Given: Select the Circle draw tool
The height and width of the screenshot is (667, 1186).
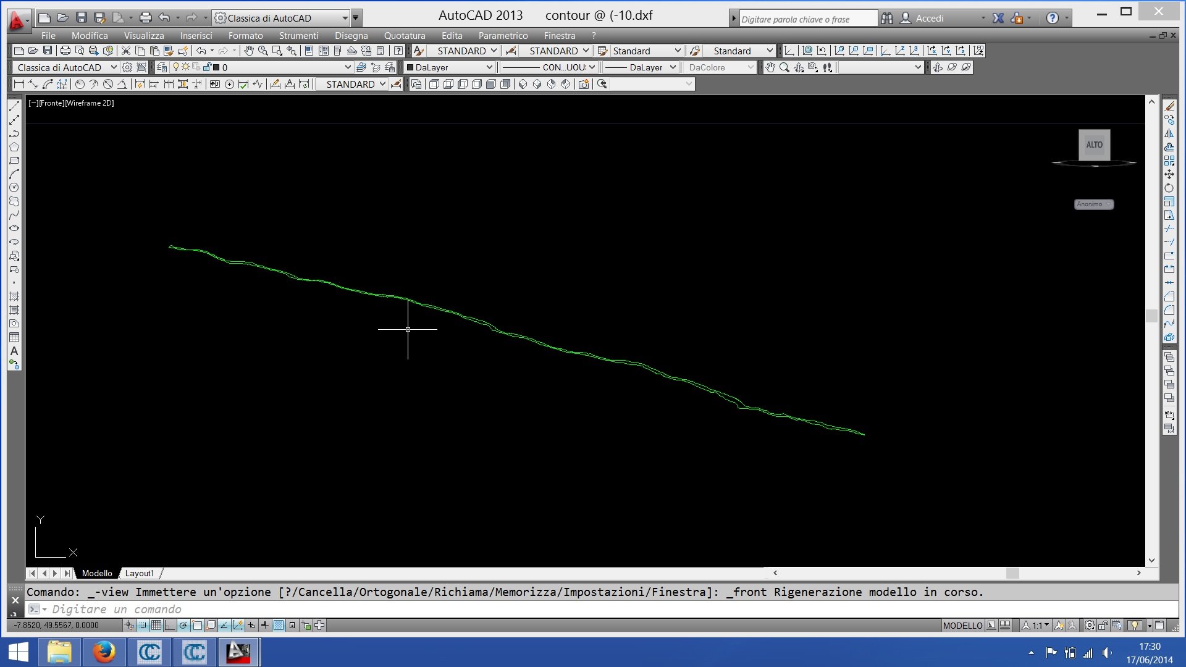Looking at the screenshot, I should [14, 188].
